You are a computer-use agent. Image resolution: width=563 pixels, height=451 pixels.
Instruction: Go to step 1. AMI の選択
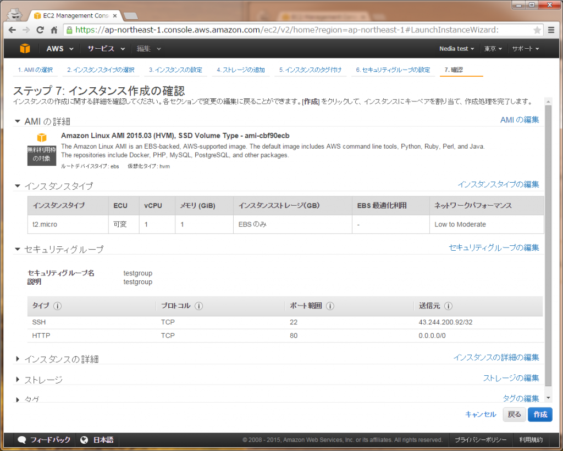tap(35, 70)
